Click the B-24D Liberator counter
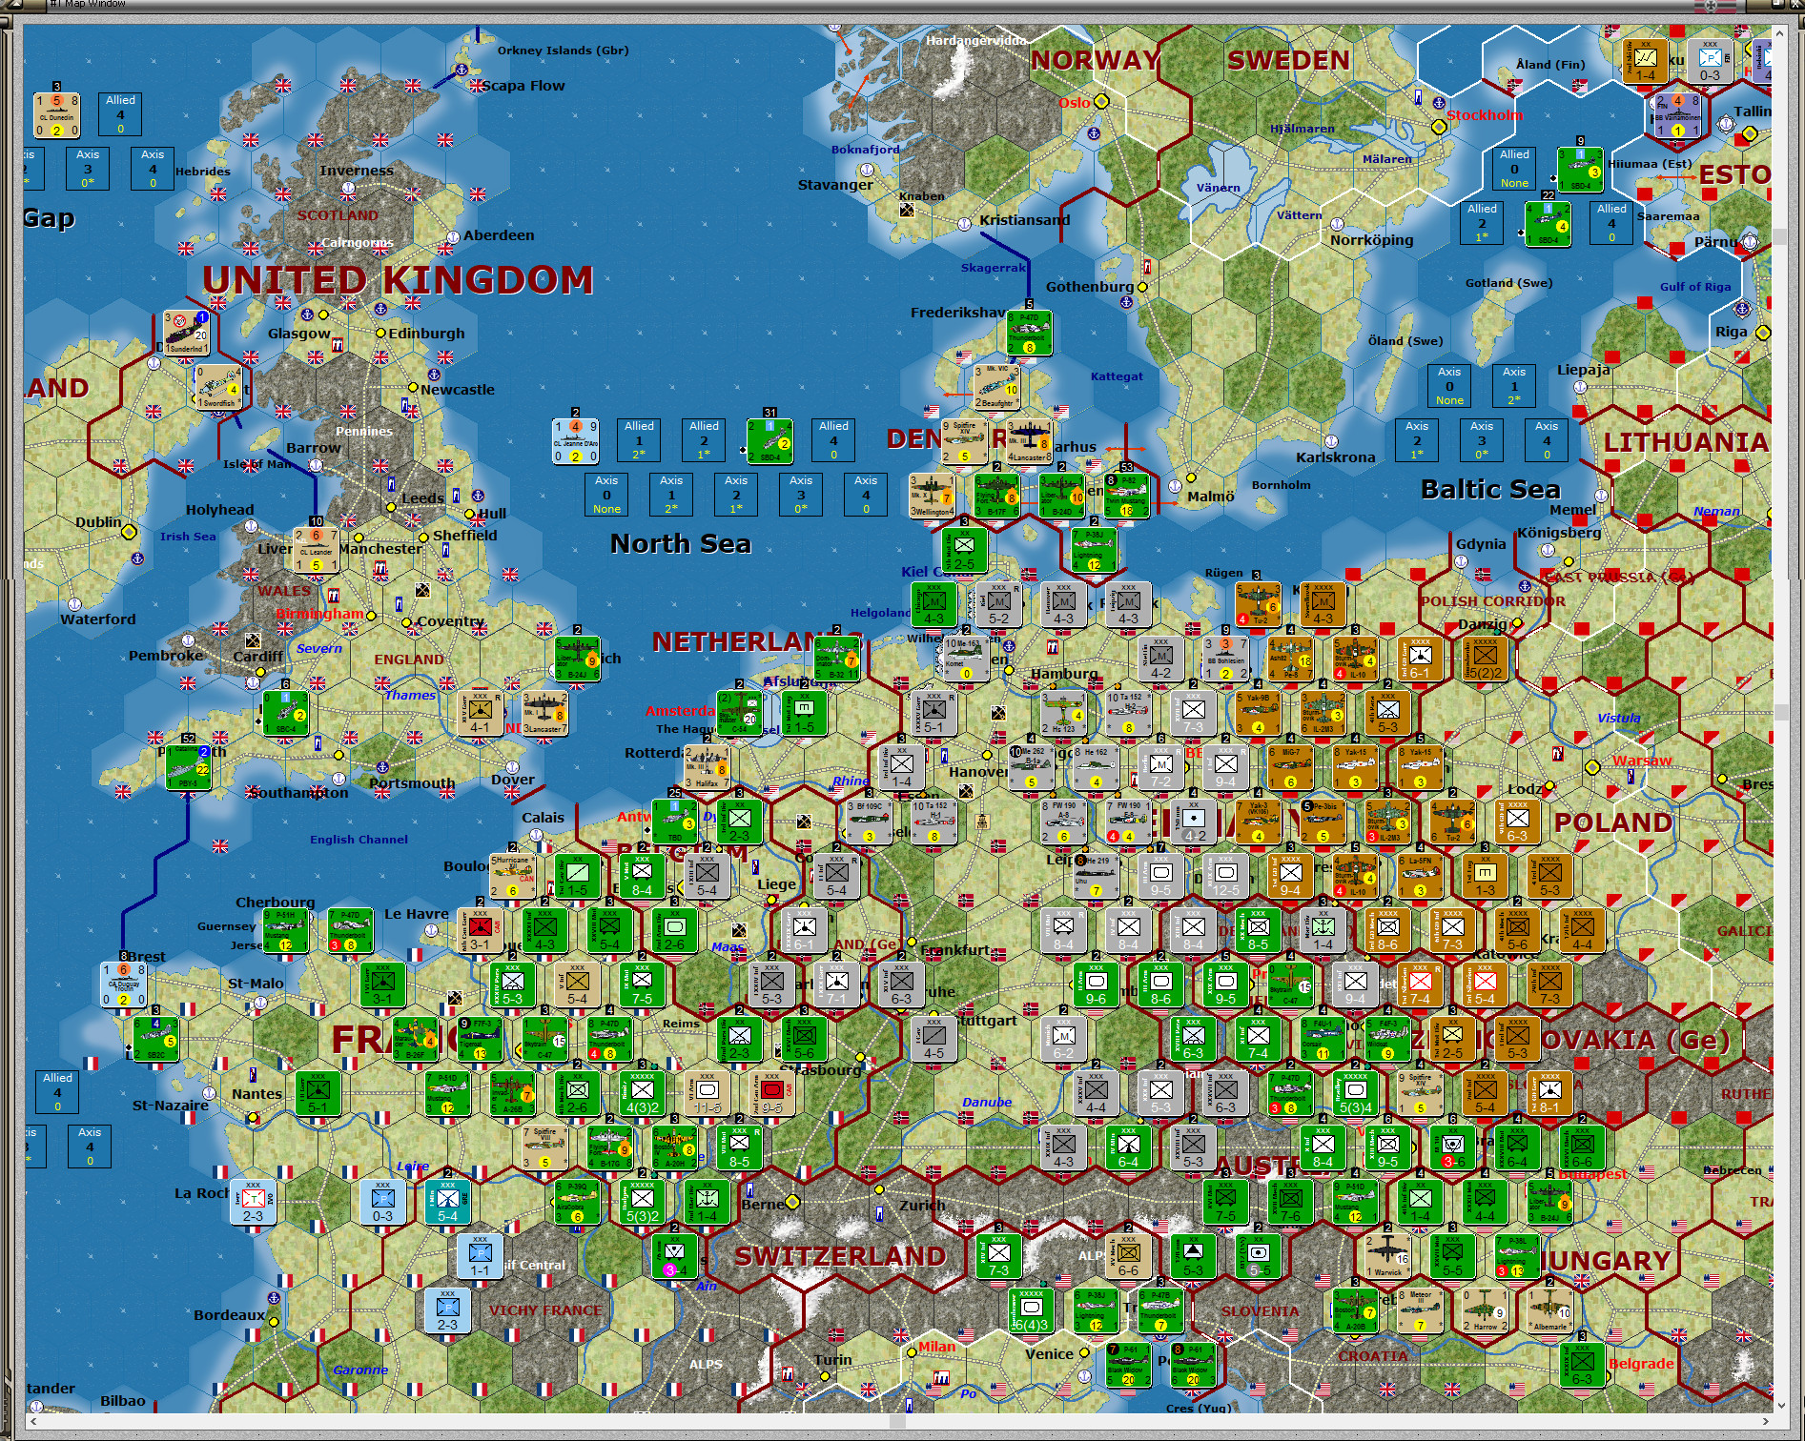This screenshot has width=1805, height=1441. tap(1061, 496)
